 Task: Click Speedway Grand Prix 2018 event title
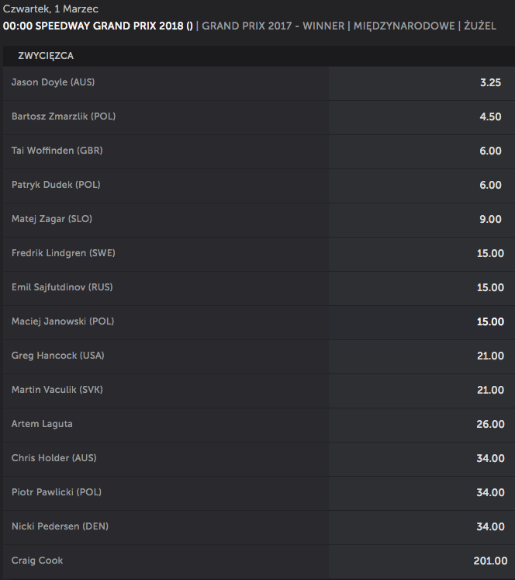98,26
